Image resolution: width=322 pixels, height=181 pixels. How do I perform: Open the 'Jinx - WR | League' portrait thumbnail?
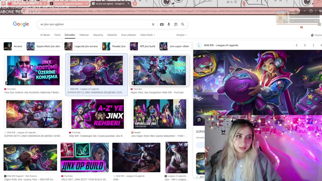pos(177,157)
